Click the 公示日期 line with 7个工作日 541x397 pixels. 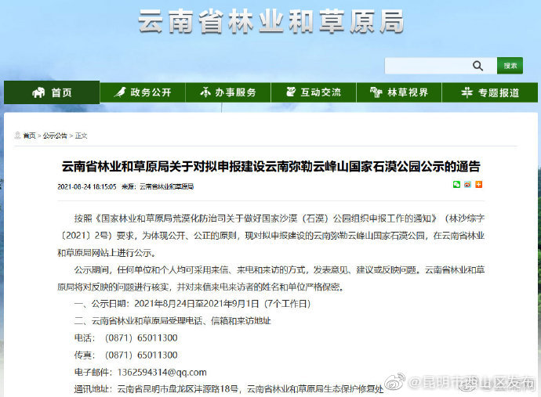[x=193, y=304]
